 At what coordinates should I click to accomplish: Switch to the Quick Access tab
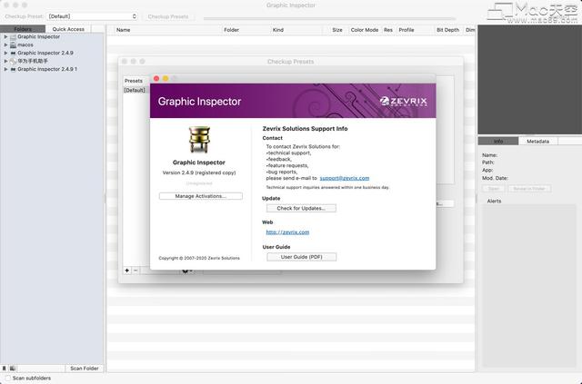point(68,29)
